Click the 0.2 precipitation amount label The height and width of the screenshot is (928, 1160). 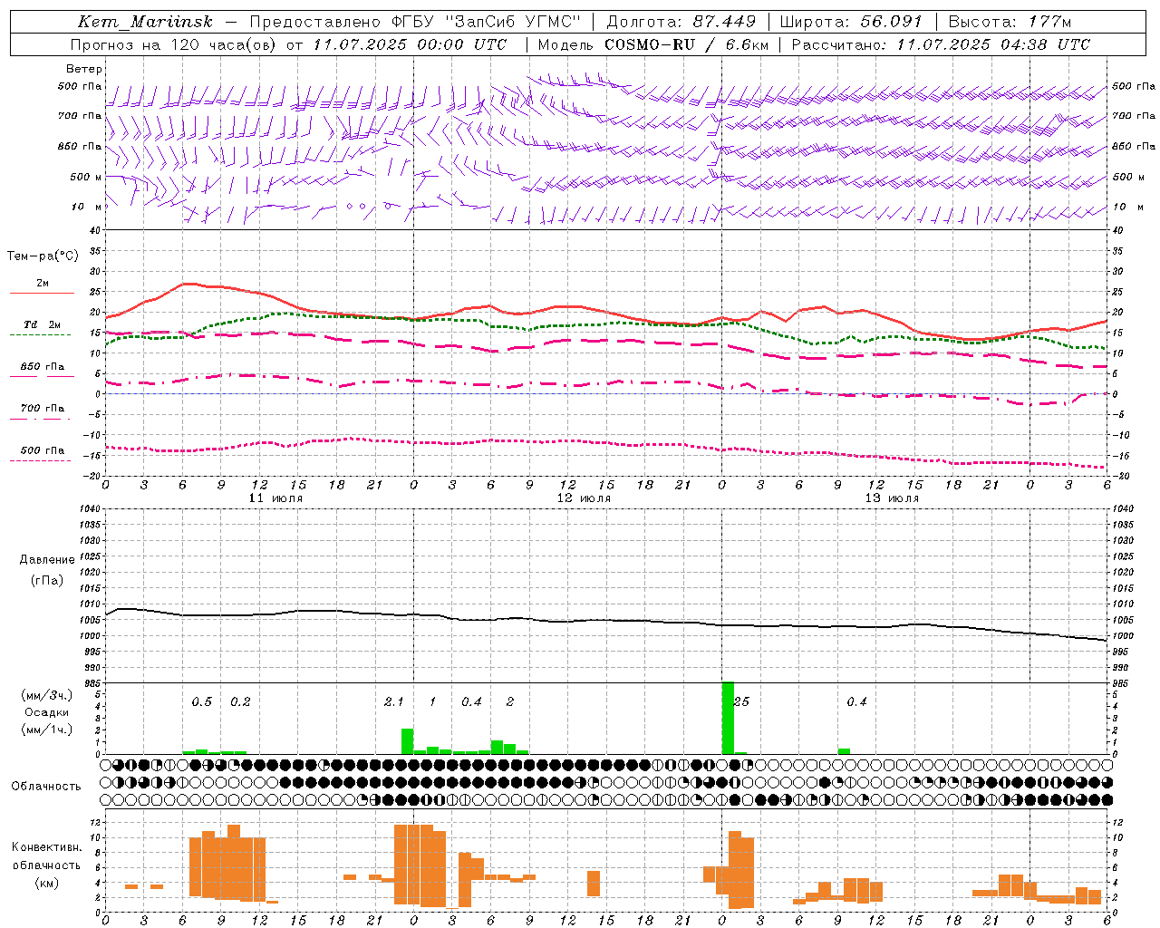click(x=240, y=701)
